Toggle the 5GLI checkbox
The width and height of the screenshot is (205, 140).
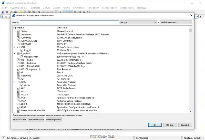pyautogui.click(x=18, y=47)
